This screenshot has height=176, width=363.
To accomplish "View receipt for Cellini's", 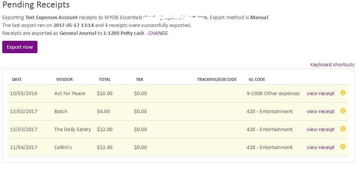I will click(x=321, y=147).
